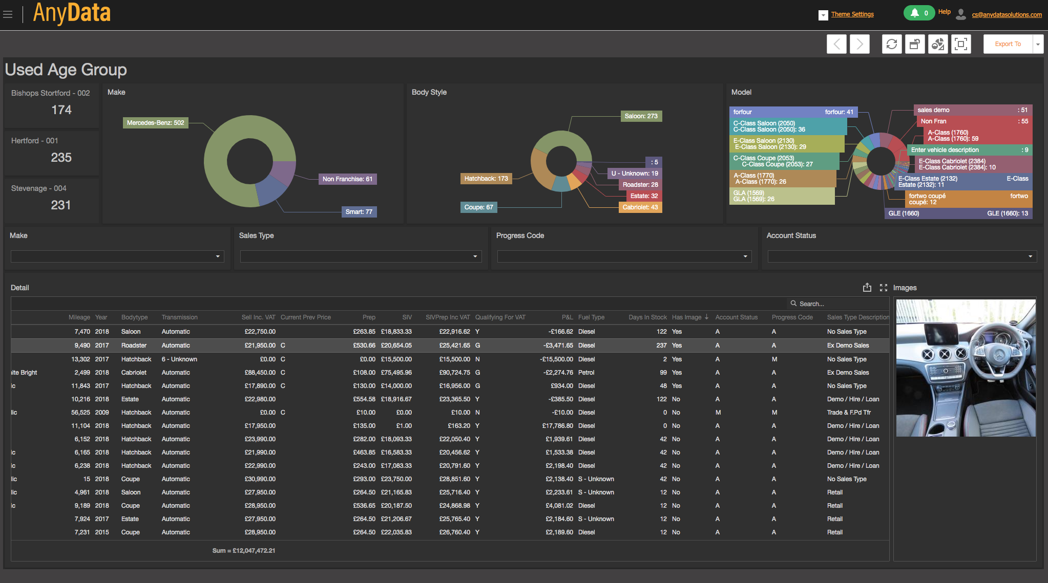This screenshot has width=1048, height=583.
Task: Select Bishops Stortford - 002 card
Action: click(51, 105)
